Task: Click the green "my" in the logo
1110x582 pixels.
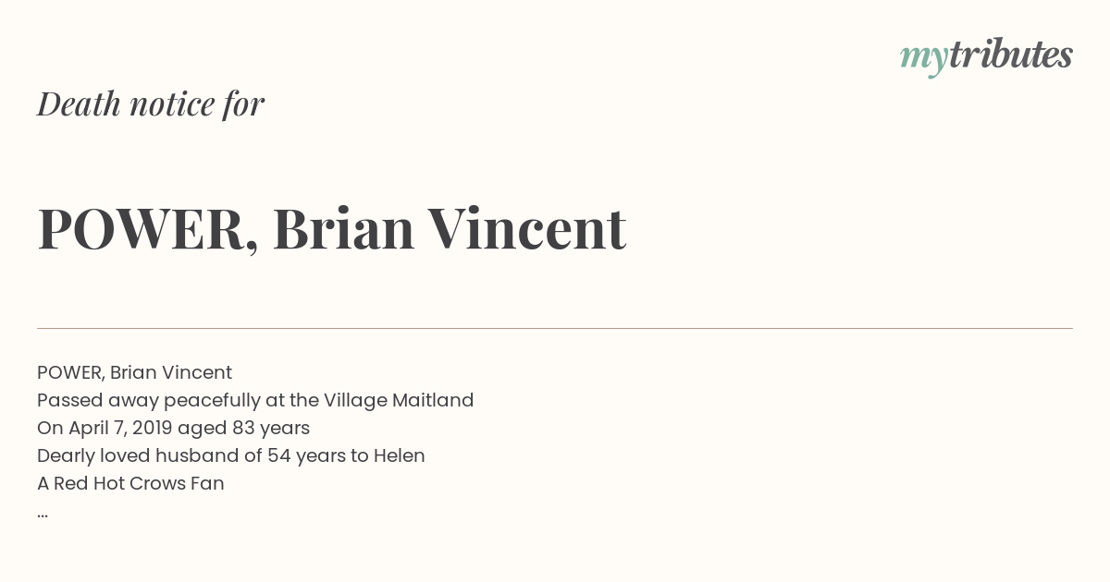Action: [x=923, y=60]
